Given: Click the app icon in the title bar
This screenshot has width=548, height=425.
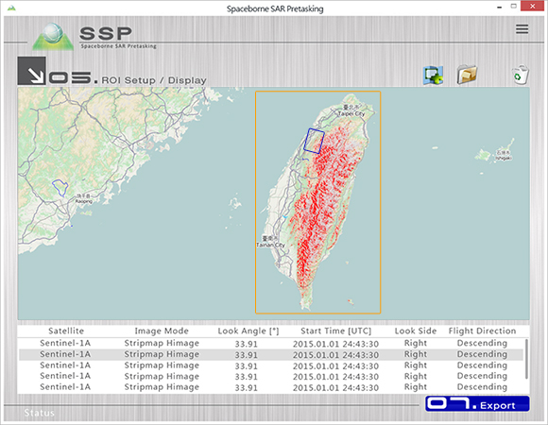Looking at the screenshot, I should 11,8.
